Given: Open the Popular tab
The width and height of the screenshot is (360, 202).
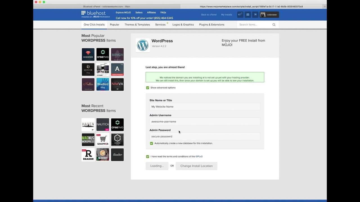Looking at the screenshot, I should point(114,25).
